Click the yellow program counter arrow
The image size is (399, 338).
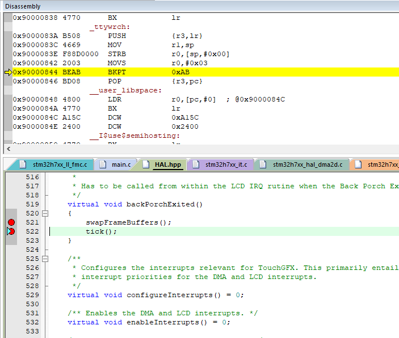click(x=8, y=73)
